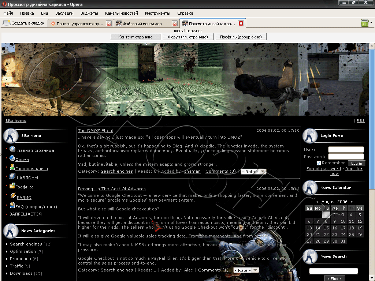
Task: Click the Password input field
Action: (x=346, y=157)
